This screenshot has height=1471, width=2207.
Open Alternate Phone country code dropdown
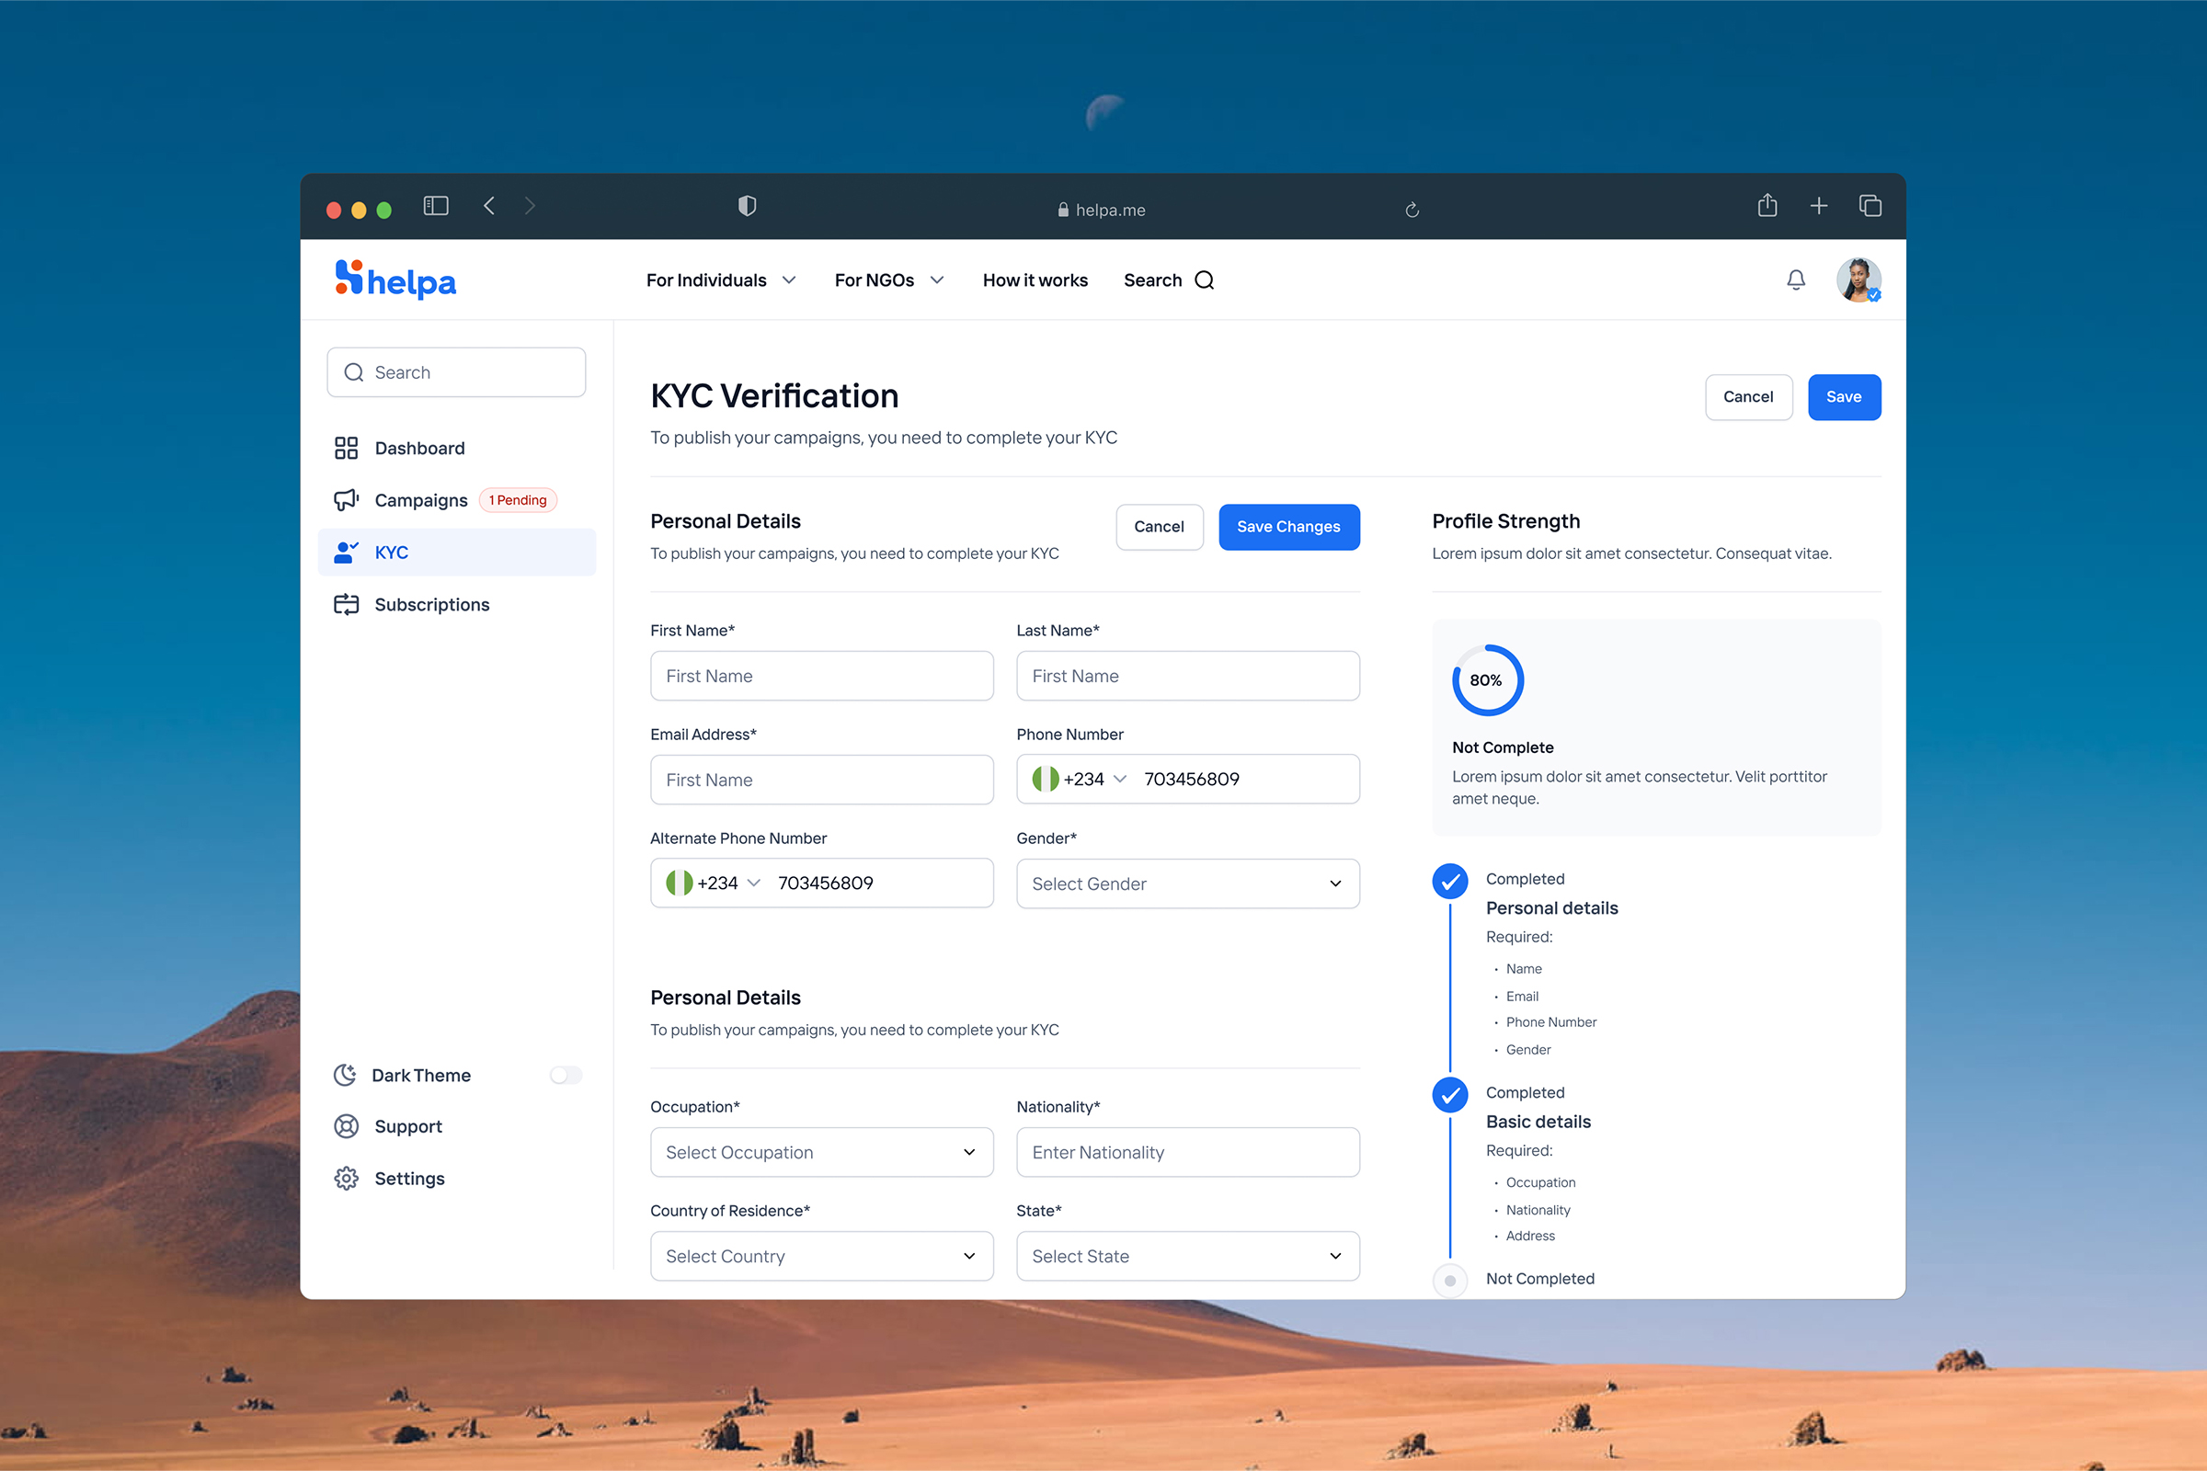[753, 883]
